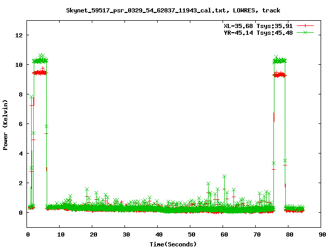Click the plot title with the Skynet filename
The height and width of the screenshot is (249, 332).
(173, 10)
